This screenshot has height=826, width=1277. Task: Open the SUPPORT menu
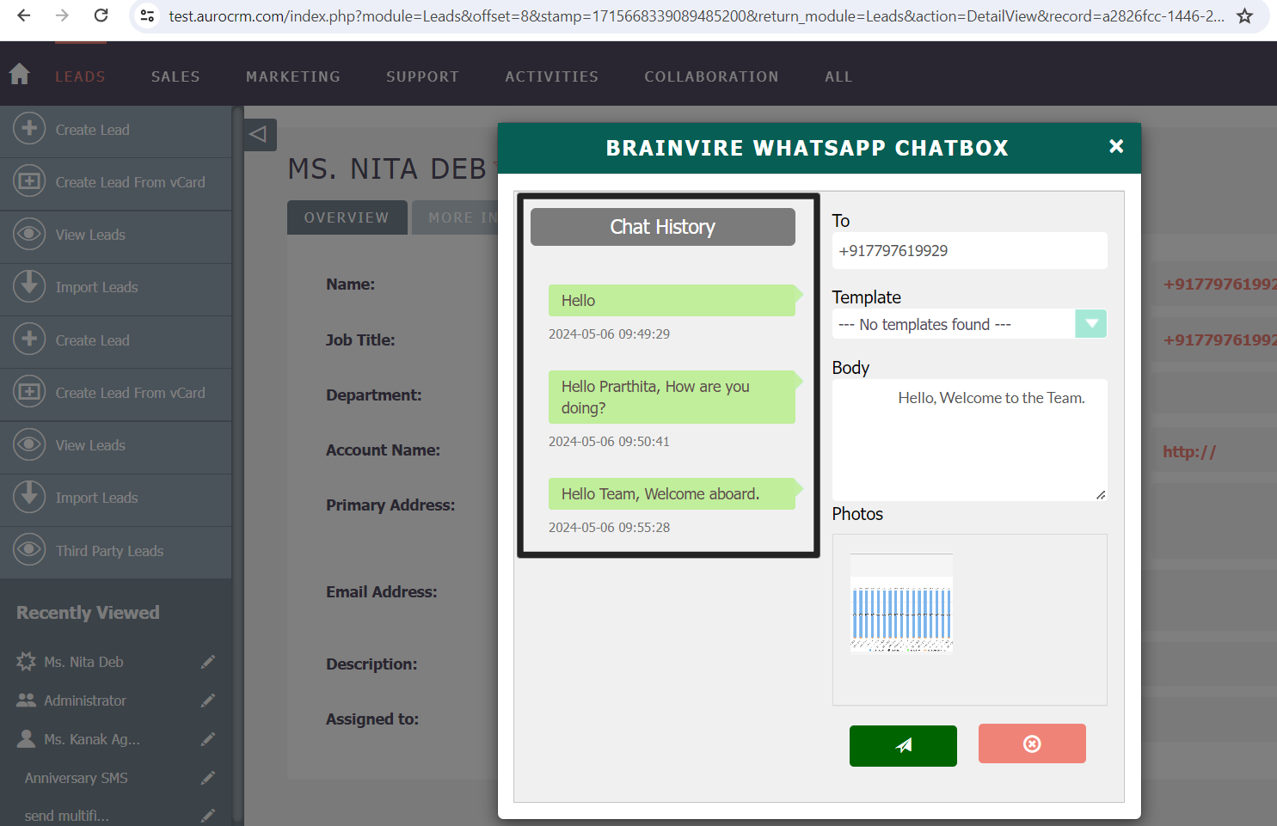[x=422, y=76]
